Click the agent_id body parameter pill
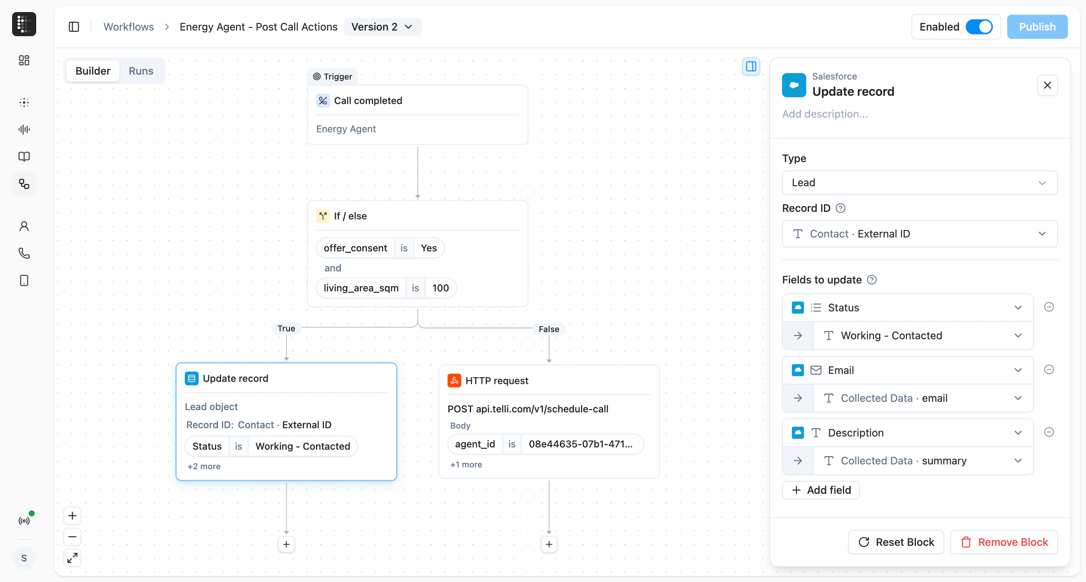The image size is (1086, 582). point(546,444)
